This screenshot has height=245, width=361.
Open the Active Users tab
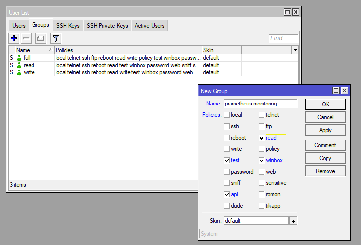click(150, 25)
